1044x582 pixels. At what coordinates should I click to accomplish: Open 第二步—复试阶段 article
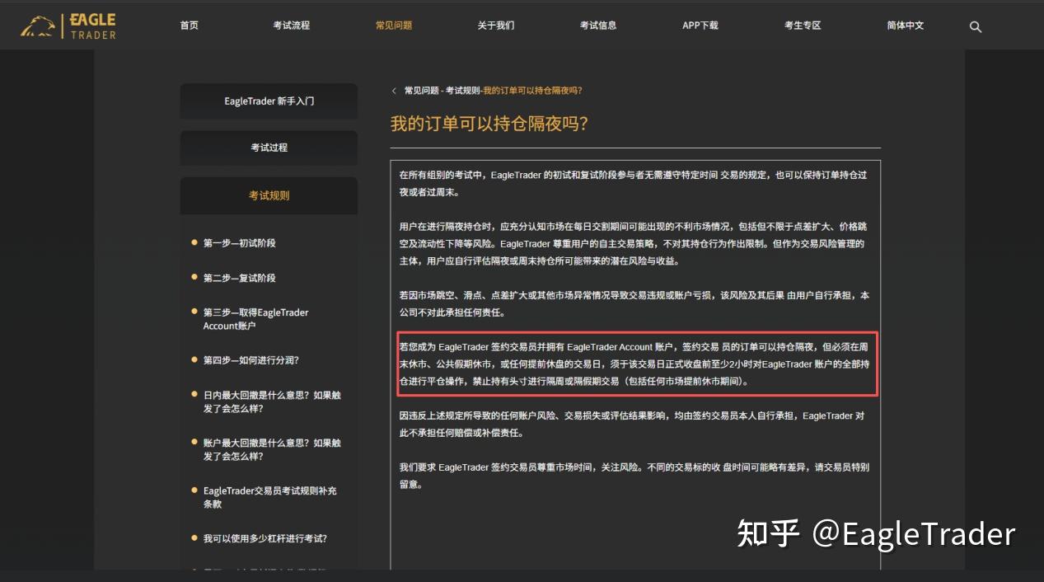point(240,278)
